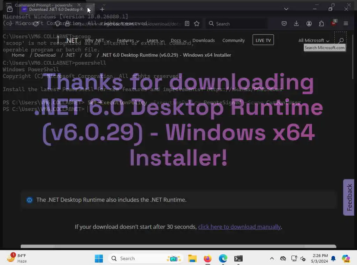
Task: Open the weather widget showing 84°F Haze
Action: pos(16,258)
